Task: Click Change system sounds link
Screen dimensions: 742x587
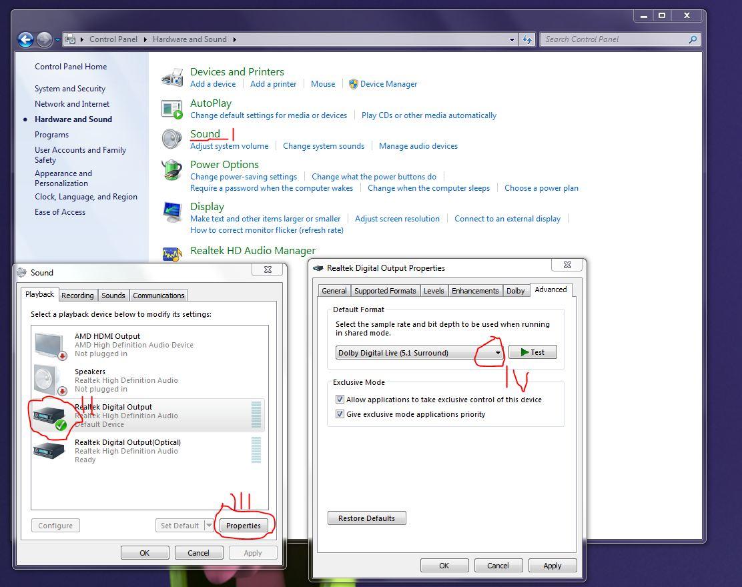Action: (x=324, y=146)
